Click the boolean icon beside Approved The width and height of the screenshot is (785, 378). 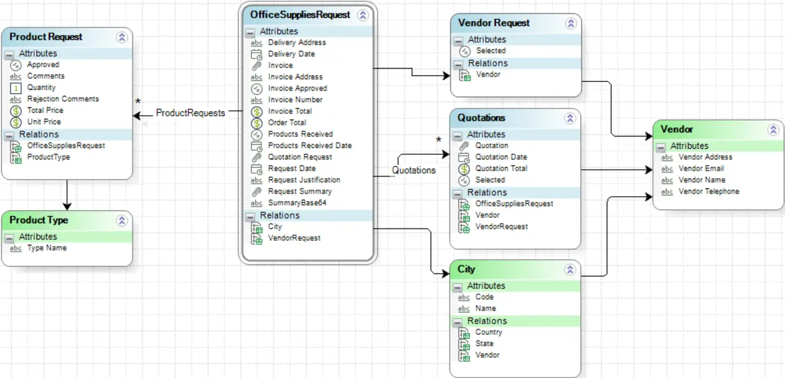[16, 65]
